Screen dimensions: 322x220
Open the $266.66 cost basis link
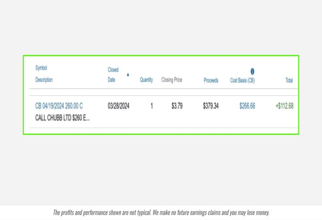tap(247, 106)
